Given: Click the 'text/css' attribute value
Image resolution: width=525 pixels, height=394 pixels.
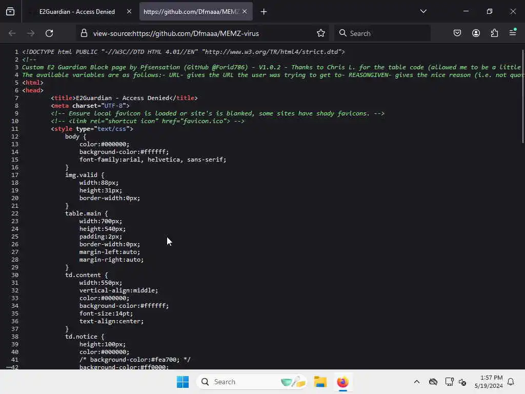Looking at the screenshot, I should pos(111,129).
